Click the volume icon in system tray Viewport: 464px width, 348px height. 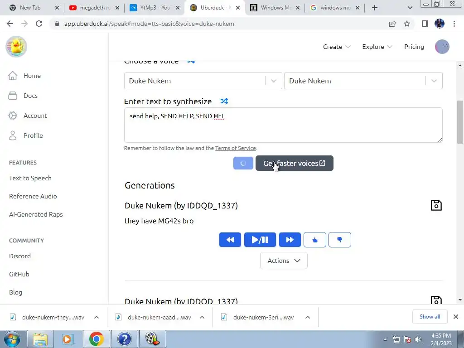(418, 339)
